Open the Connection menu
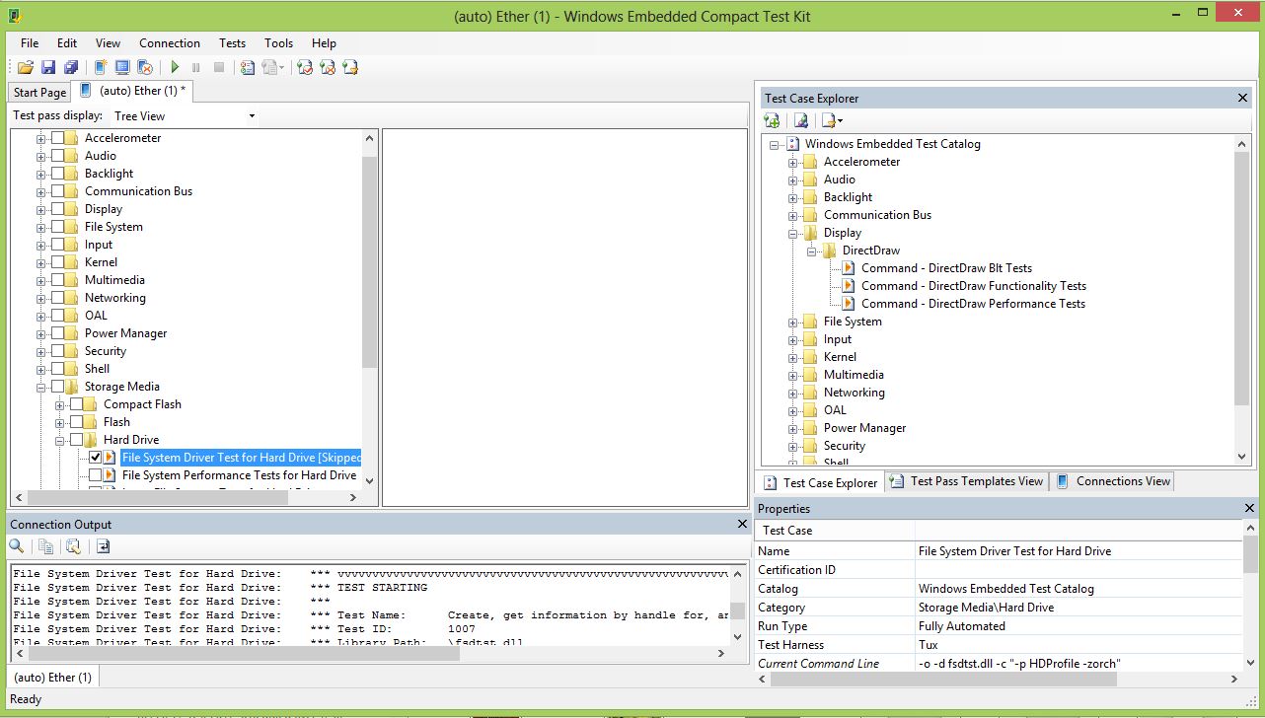This screenshot has width=1265, height=718. point(170,43)
